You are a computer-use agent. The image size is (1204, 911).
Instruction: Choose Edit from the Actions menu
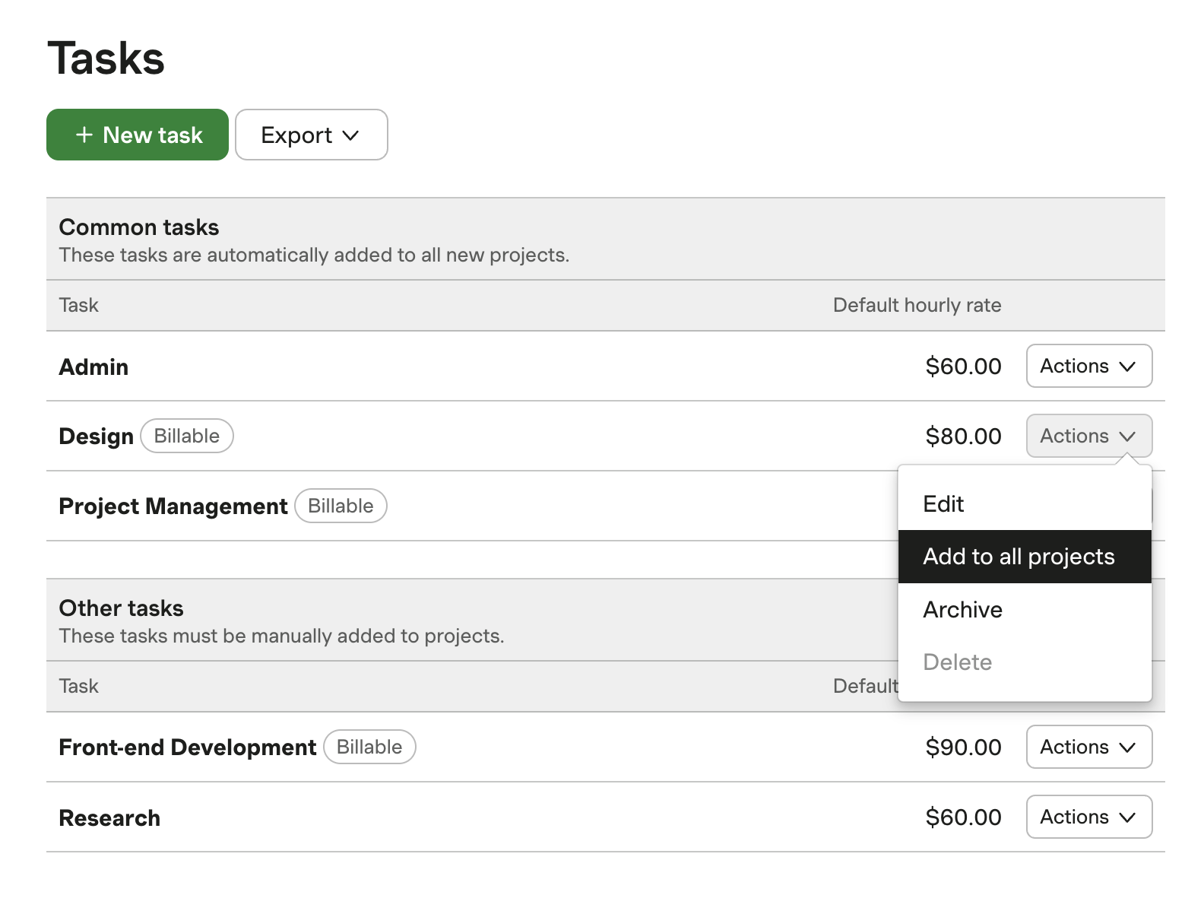click(x=1025, y=503)
